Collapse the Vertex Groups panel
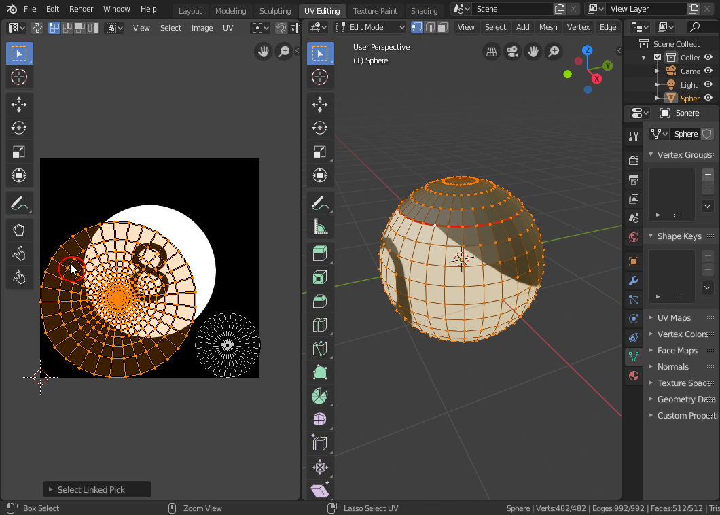720x515 pixels. (651, 154)
